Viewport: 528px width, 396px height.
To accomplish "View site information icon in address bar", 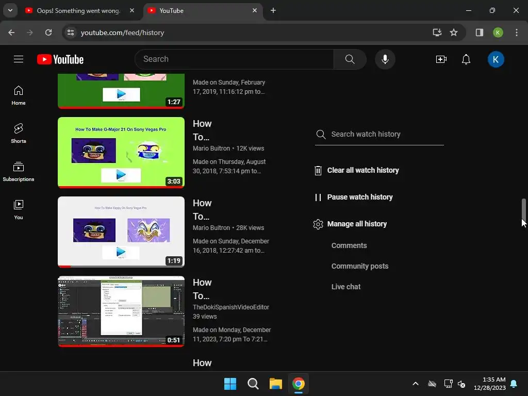I will click(71, 32).
